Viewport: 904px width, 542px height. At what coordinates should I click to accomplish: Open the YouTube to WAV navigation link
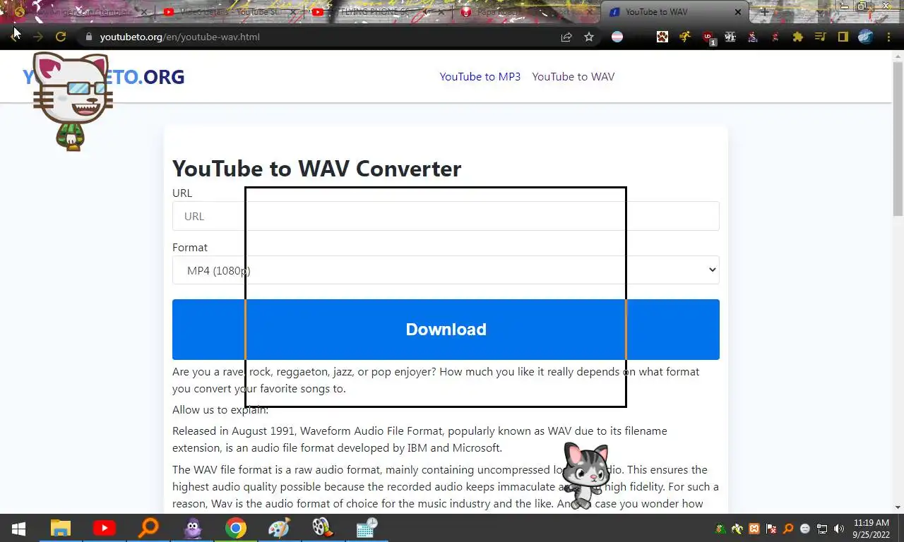coord(573,76)
